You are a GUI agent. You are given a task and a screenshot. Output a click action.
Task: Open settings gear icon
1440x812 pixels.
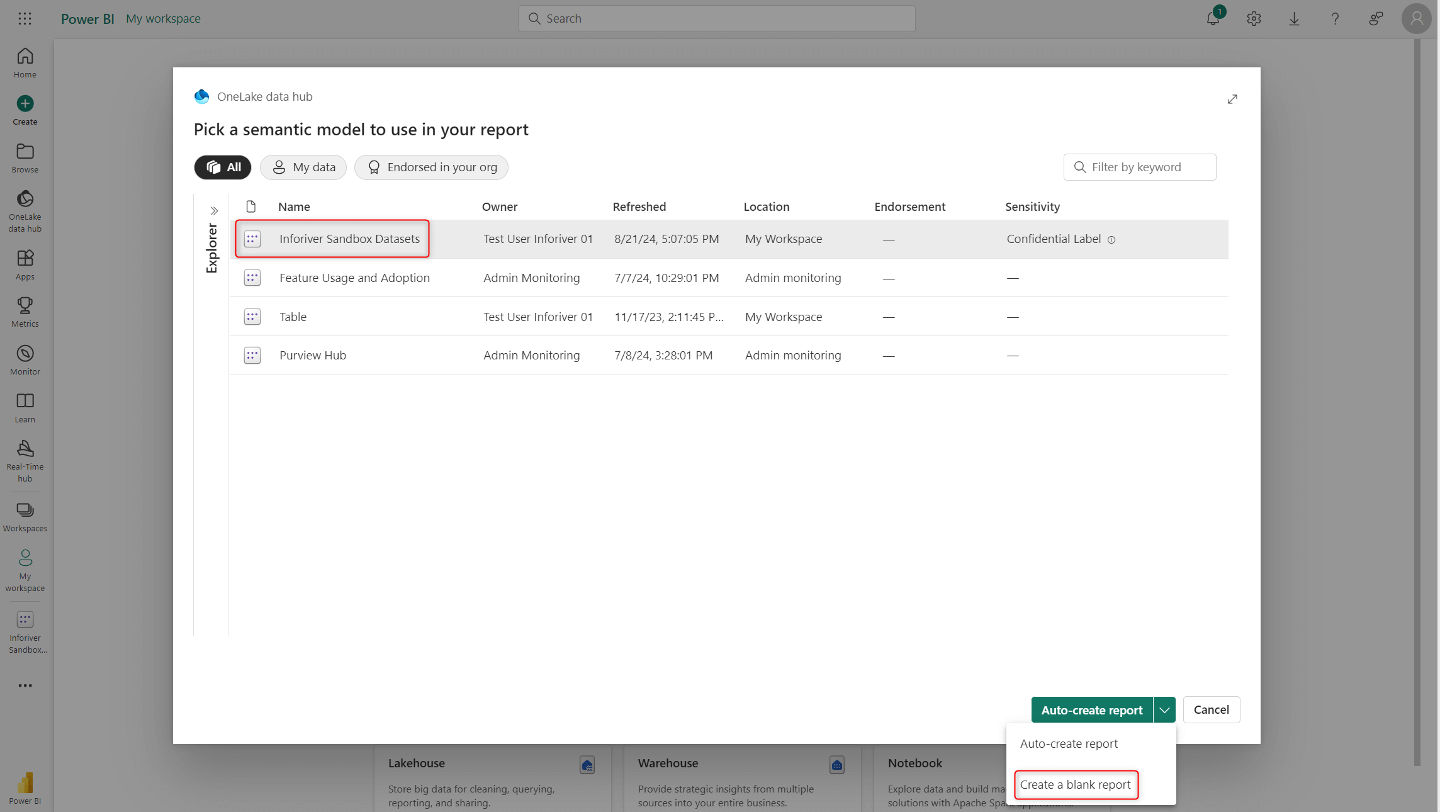[x=1254, y=18]
